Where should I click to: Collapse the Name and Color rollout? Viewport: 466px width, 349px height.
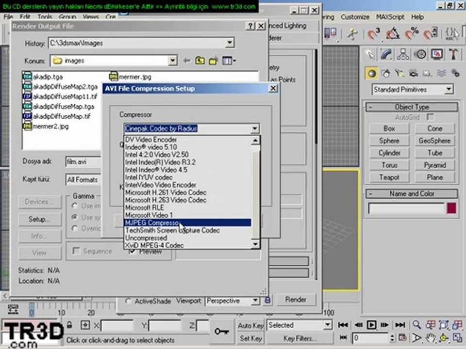pos(412,194)
